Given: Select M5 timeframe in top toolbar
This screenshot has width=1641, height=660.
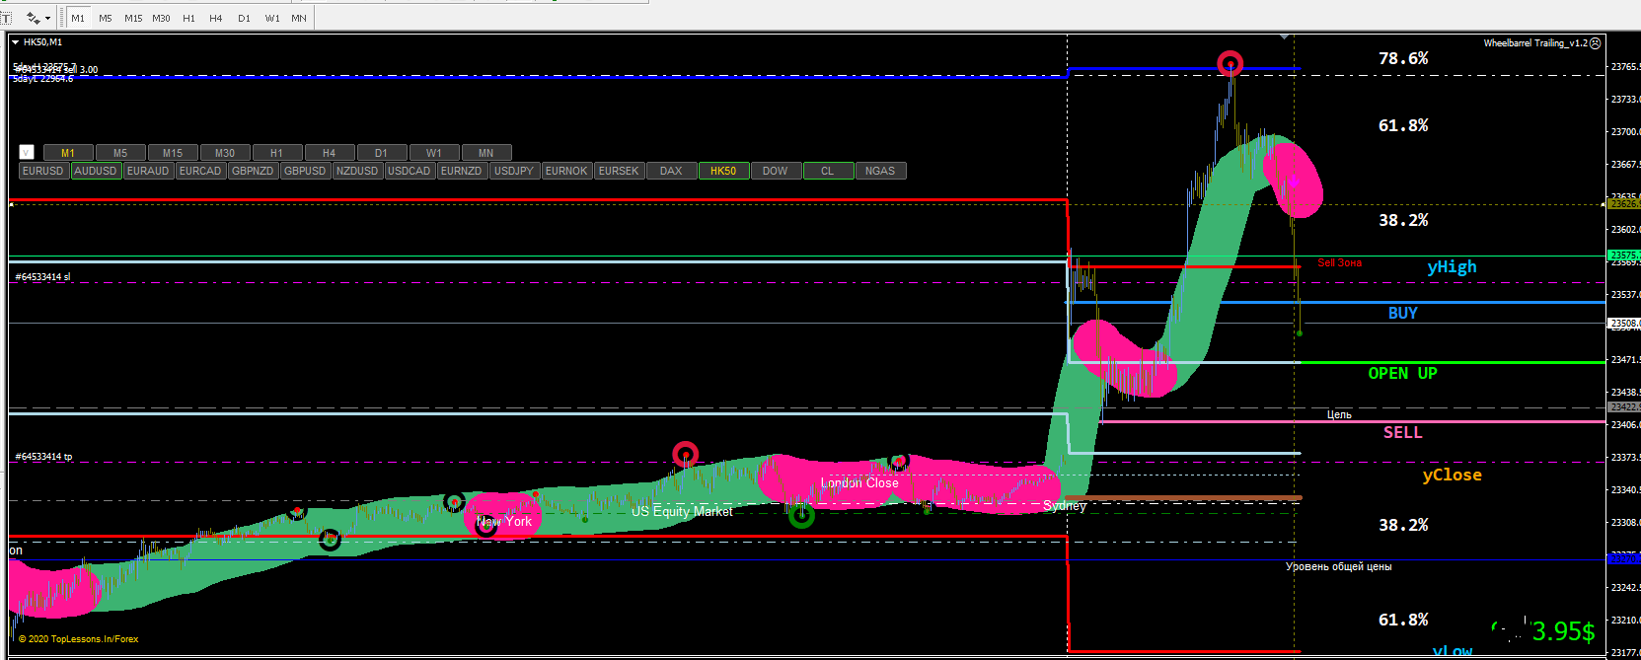Looking at the screenshot, I should click(x=106, y=18).
